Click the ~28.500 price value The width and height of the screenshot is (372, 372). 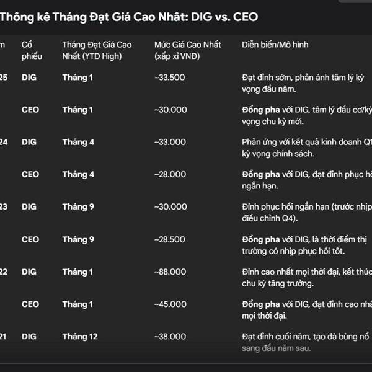[x=170, y=239]
